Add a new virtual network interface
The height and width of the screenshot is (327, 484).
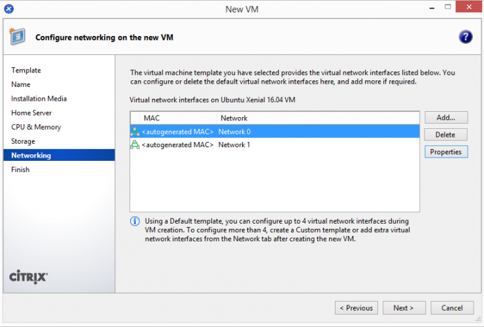point(445,118)
